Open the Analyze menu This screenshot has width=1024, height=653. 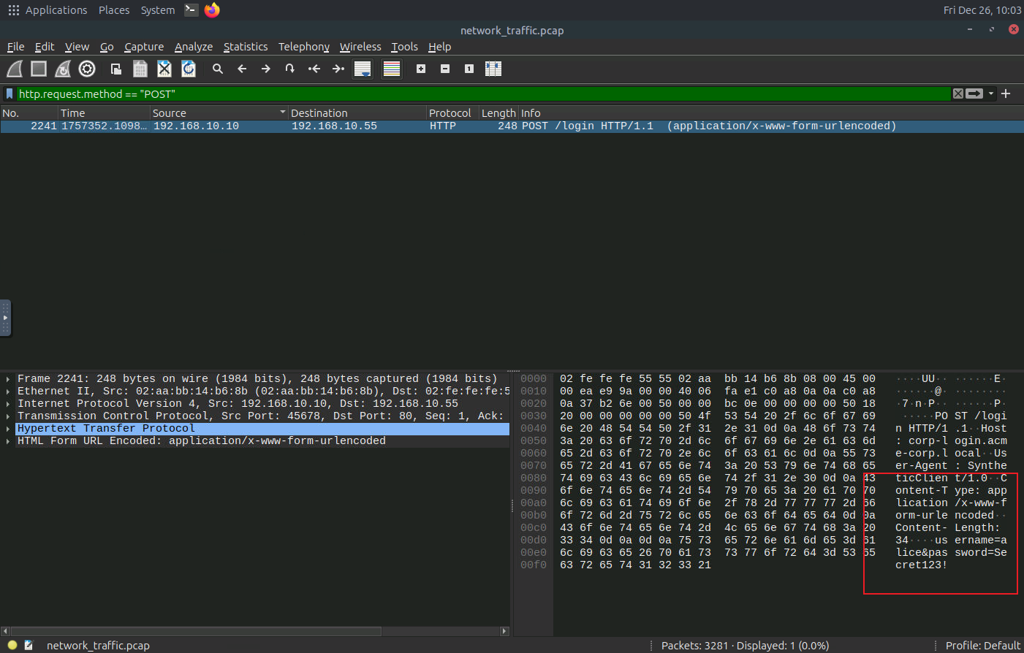click(194, 47)
